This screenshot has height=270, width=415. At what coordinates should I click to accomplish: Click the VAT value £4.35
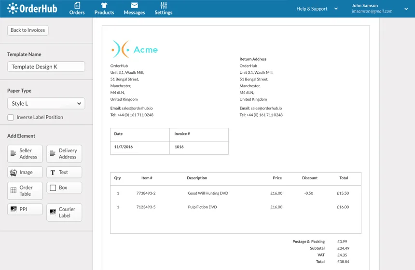click(342, 255)
